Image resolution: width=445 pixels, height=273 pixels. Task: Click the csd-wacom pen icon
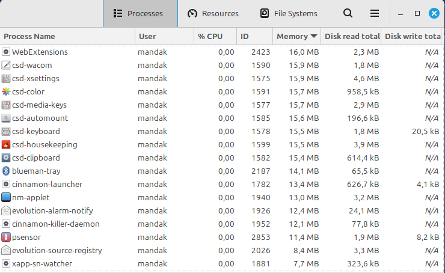[x=6, y=66]
